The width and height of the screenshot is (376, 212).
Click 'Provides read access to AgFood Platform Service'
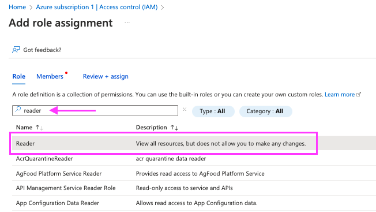tap(200, 173)
